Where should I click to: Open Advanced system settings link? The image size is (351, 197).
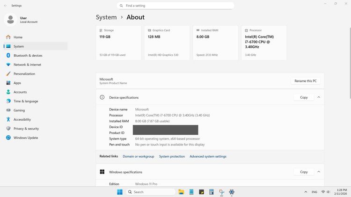pos(208,156)
